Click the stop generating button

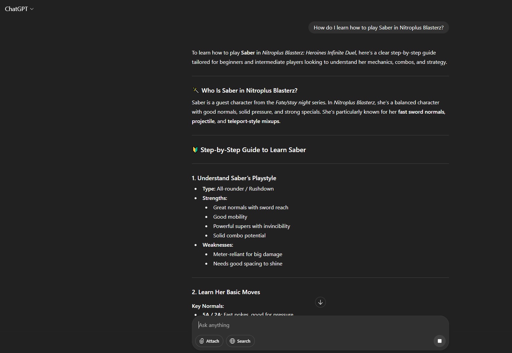[439, 341]
